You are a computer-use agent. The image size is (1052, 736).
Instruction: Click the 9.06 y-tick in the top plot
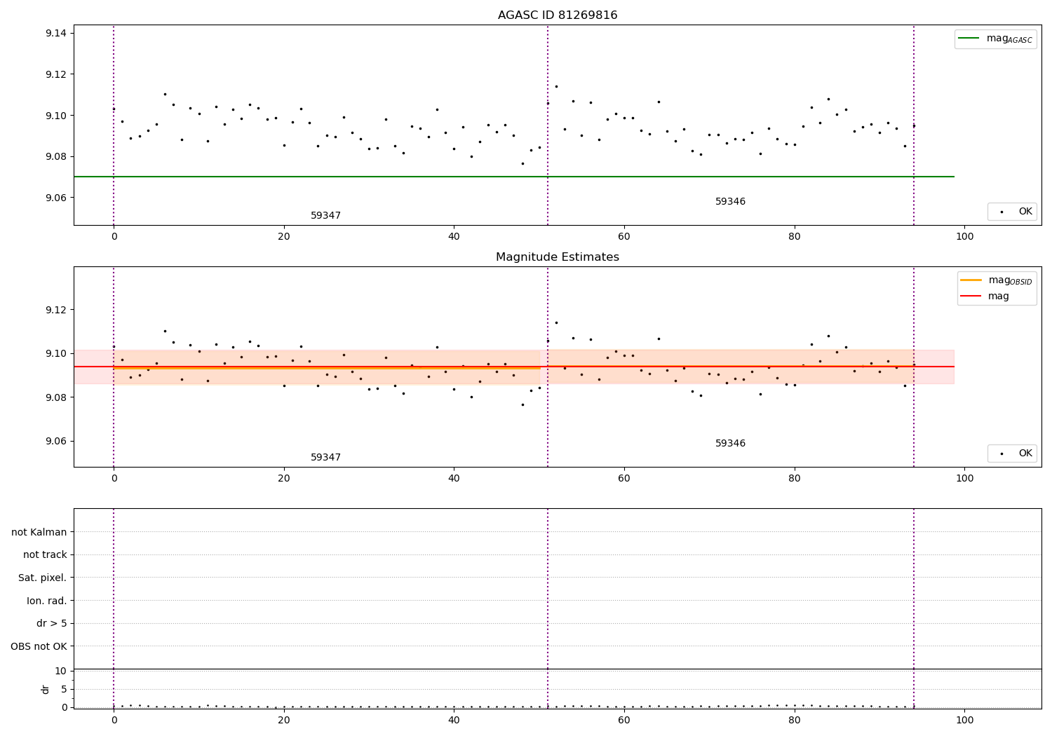point(55,198)
